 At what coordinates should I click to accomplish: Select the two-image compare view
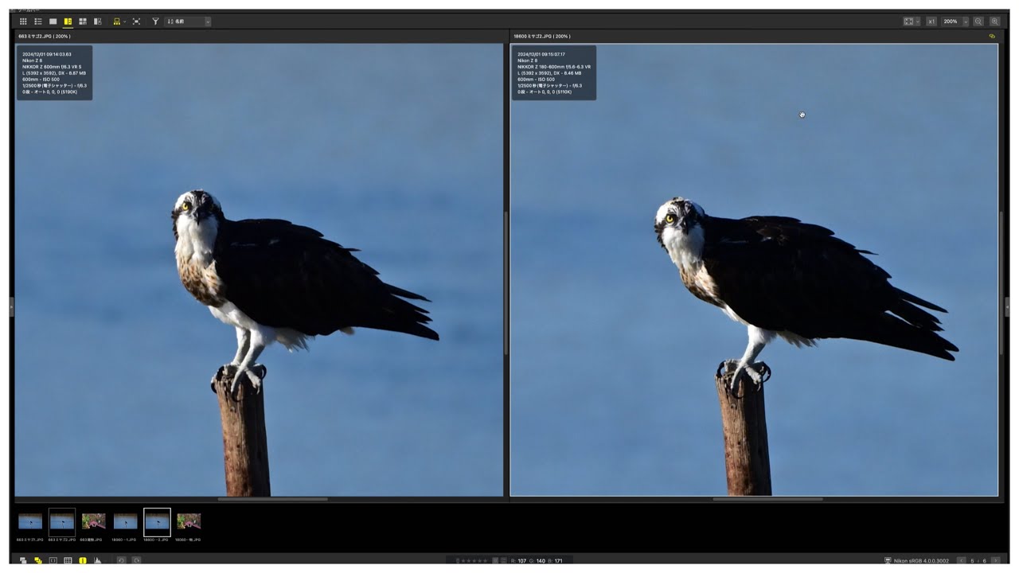coord(68,21)
